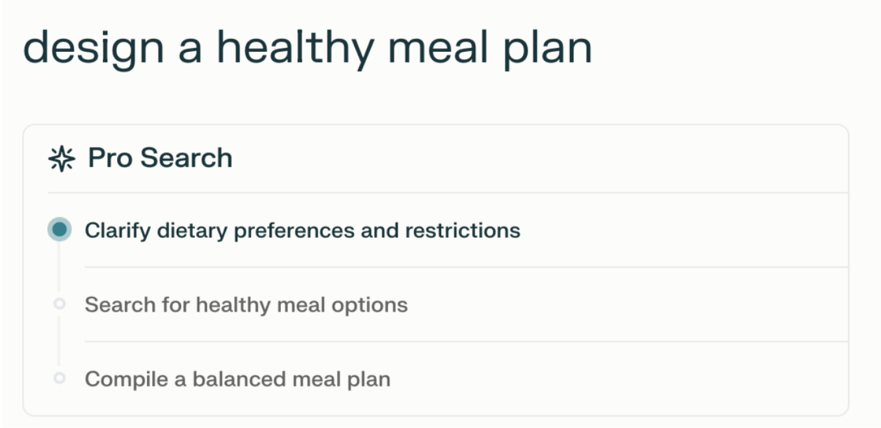Image resolution: width=881 pixels, height=428 pixels.
Task: Click the vertical progress track between steps
Action: pyautogui.click(x=58, y=267)
